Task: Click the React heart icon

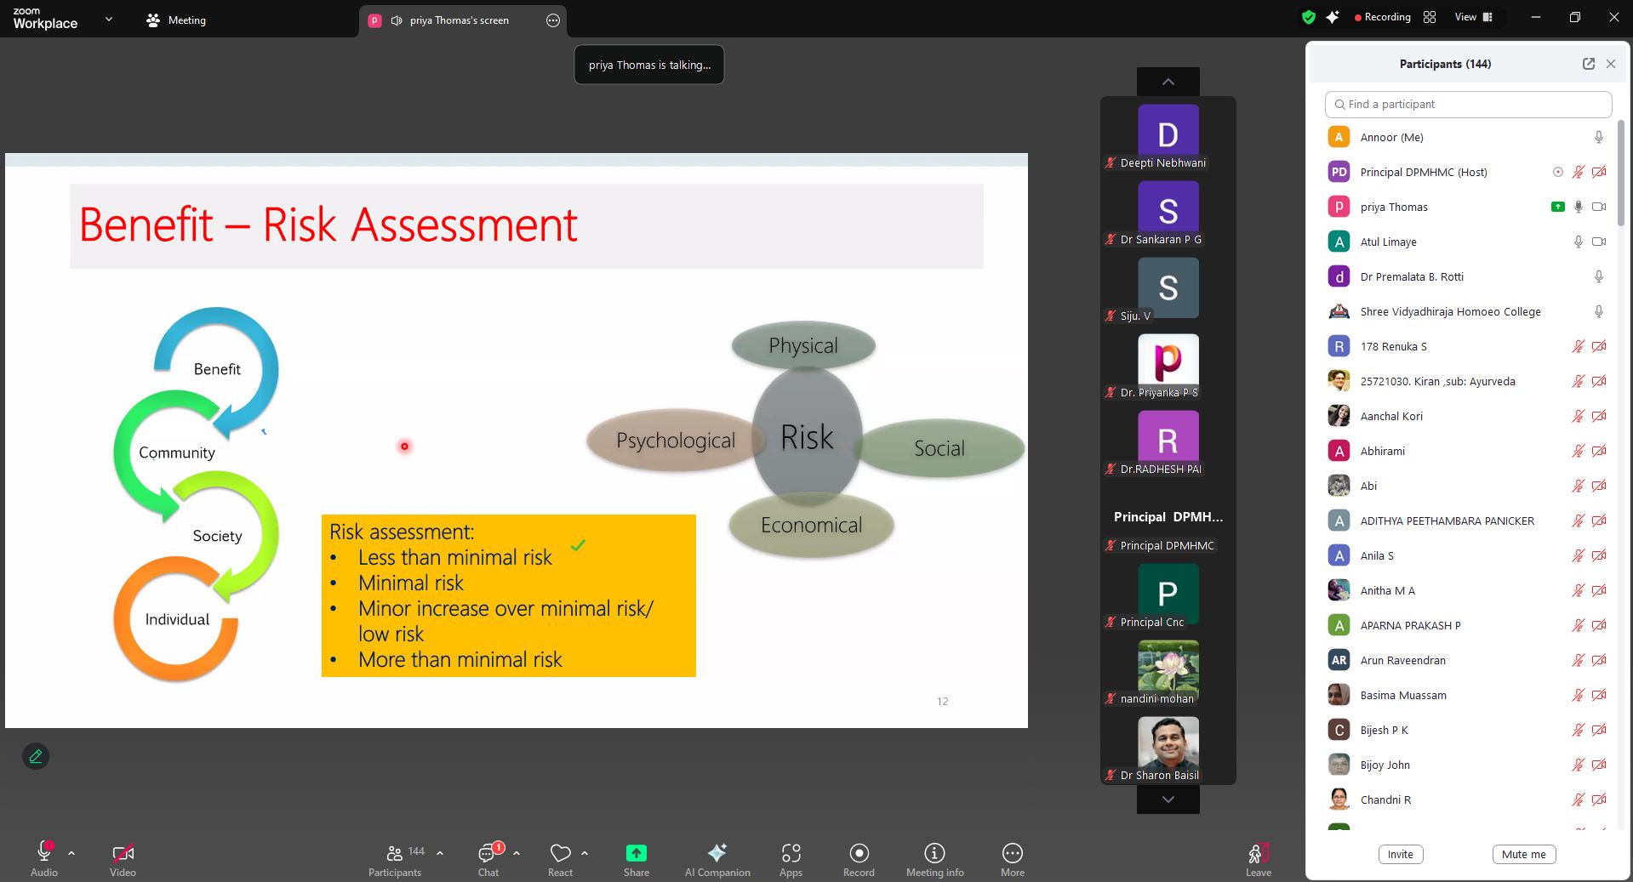Action: pyautogui.click(x=560, y=853)
